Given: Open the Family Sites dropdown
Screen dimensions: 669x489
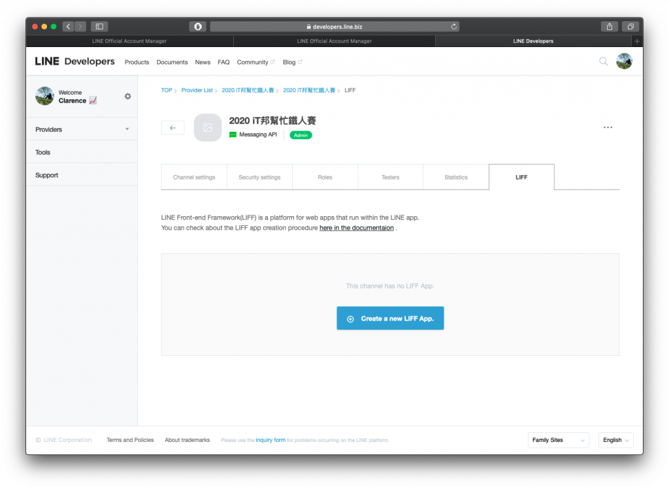Looking at the screenshot, I should (x=558, y=440).
